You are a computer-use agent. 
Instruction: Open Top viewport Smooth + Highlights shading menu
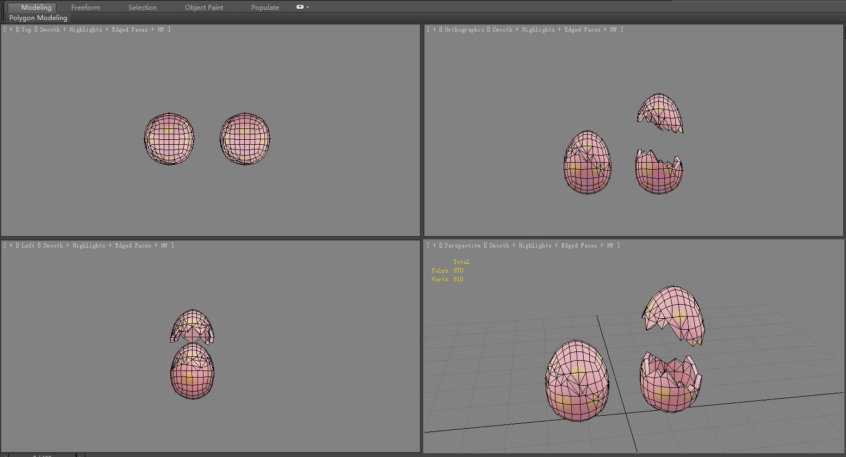[x=104, y=29]
